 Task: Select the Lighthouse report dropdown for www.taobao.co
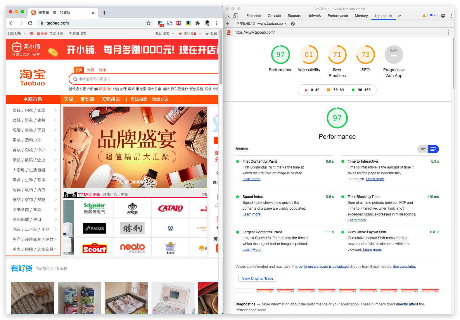click(261, 24)
